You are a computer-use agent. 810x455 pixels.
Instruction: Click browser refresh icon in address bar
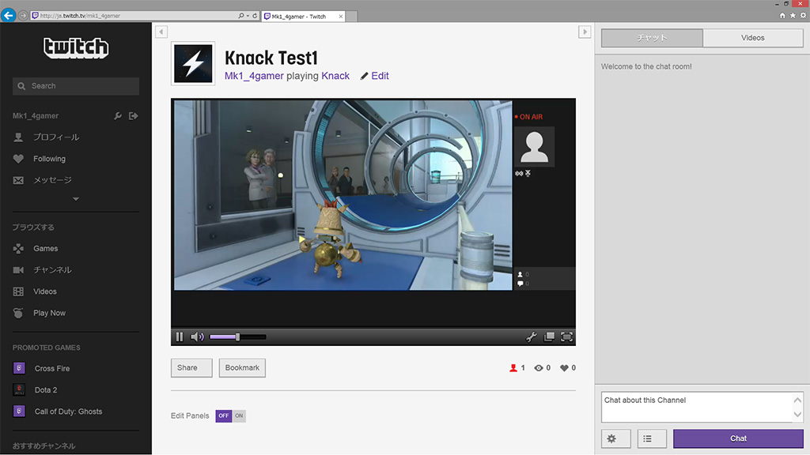[x=255, y=16]
